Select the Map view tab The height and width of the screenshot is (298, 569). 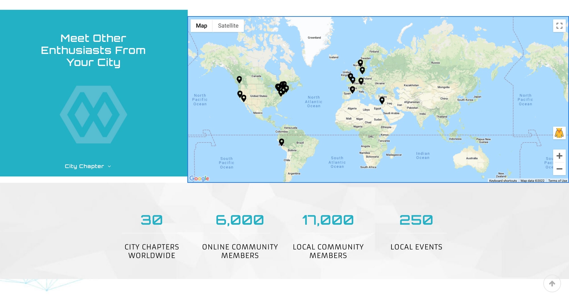[201, 26]
